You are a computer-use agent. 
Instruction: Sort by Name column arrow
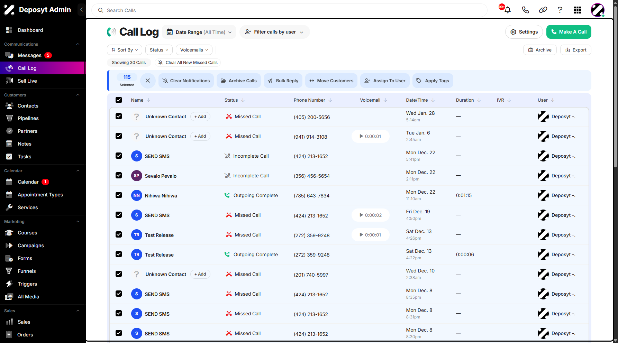click(x=148, y=100)
